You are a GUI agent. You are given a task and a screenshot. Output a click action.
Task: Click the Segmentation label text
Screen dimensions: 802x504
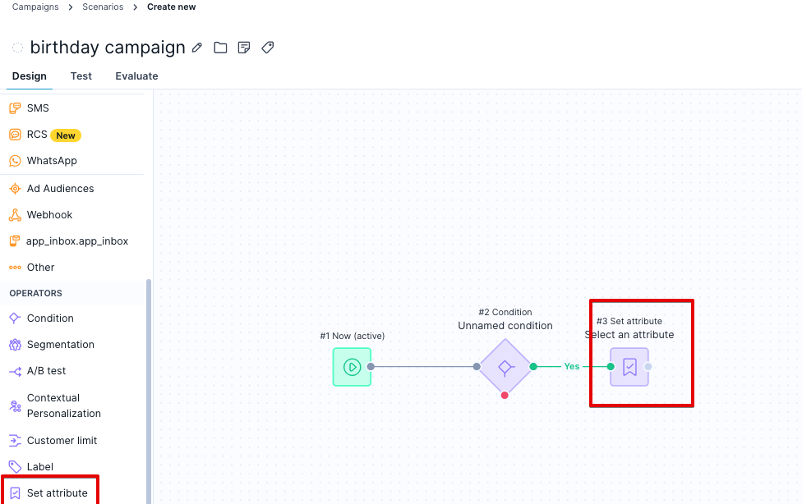(60, 345)
